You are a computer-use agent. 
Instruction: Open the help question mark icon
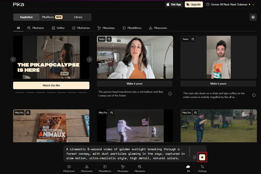[253, 17]
